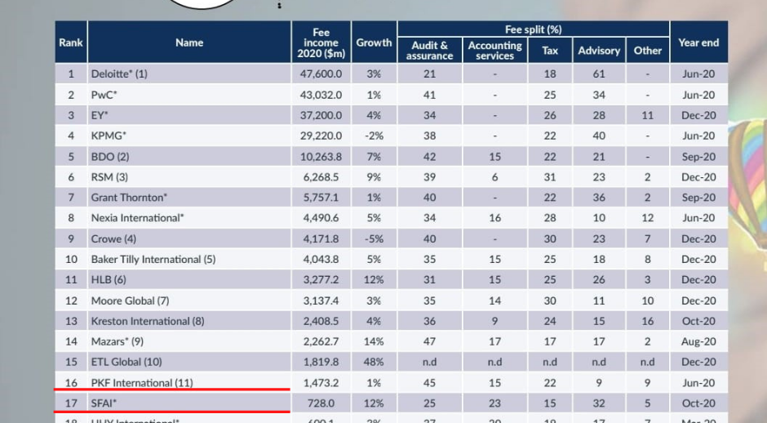
Task: Select the Moore Global (7) cell
Action: [x=189, y=301]
